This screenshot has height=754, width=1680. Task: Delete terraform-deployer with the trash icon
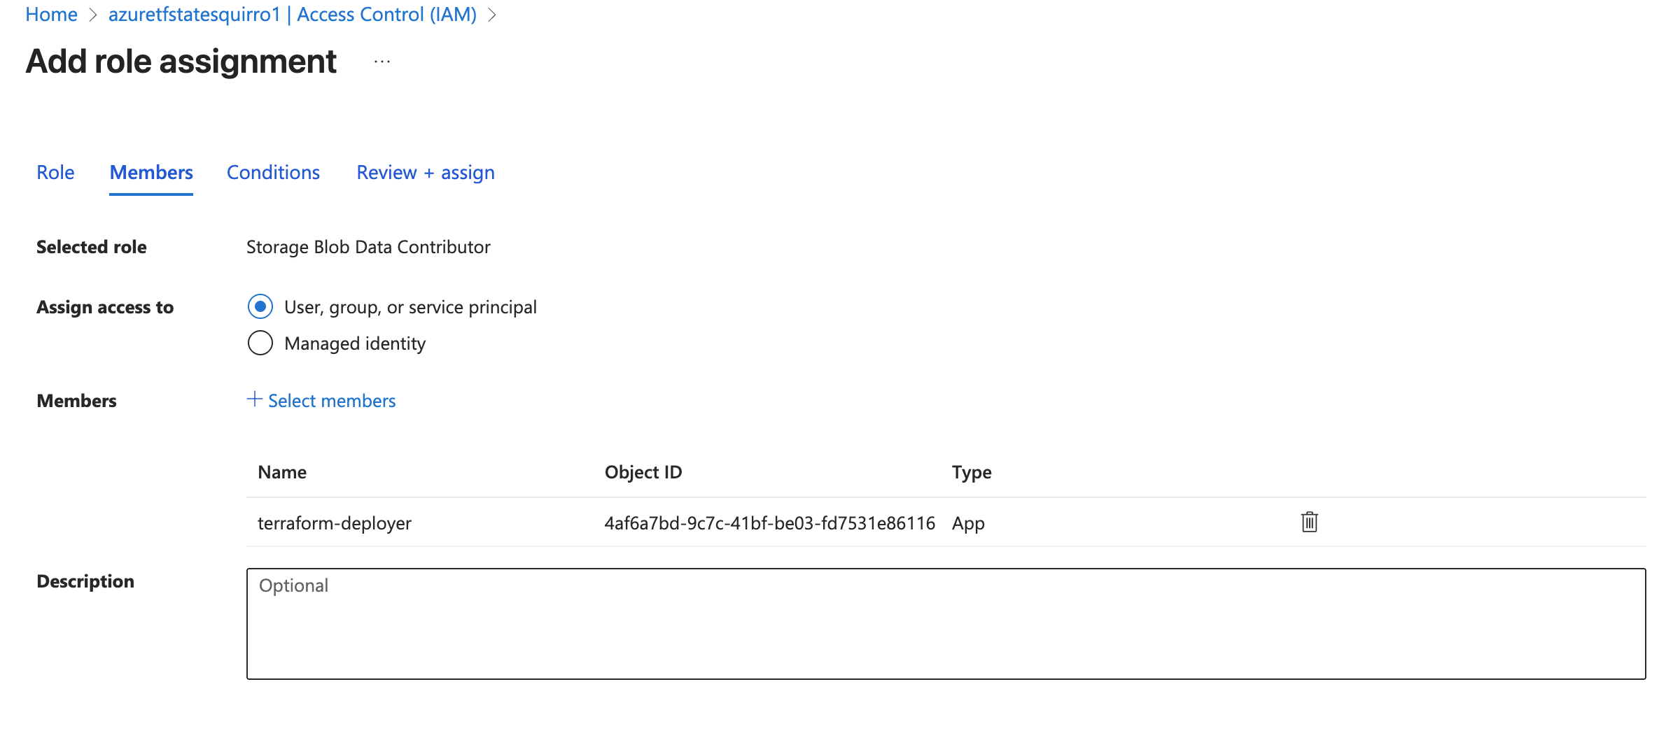(1309, 522)
